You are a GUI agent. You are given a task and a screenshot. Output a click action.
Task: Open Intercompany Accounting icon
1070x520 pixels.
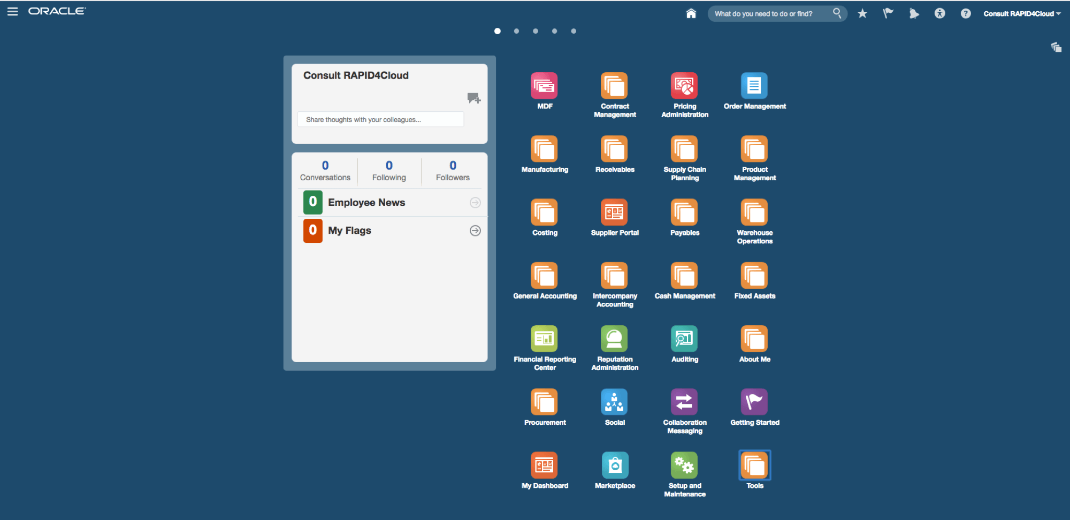pos(614,276)
